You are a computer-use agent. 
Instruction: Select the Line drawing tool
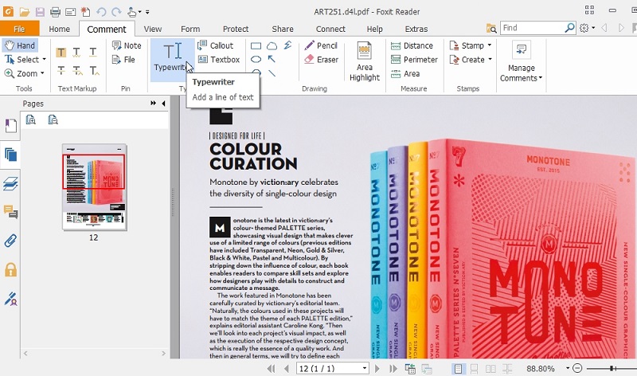pyautogui.click(x=272, y=73)
